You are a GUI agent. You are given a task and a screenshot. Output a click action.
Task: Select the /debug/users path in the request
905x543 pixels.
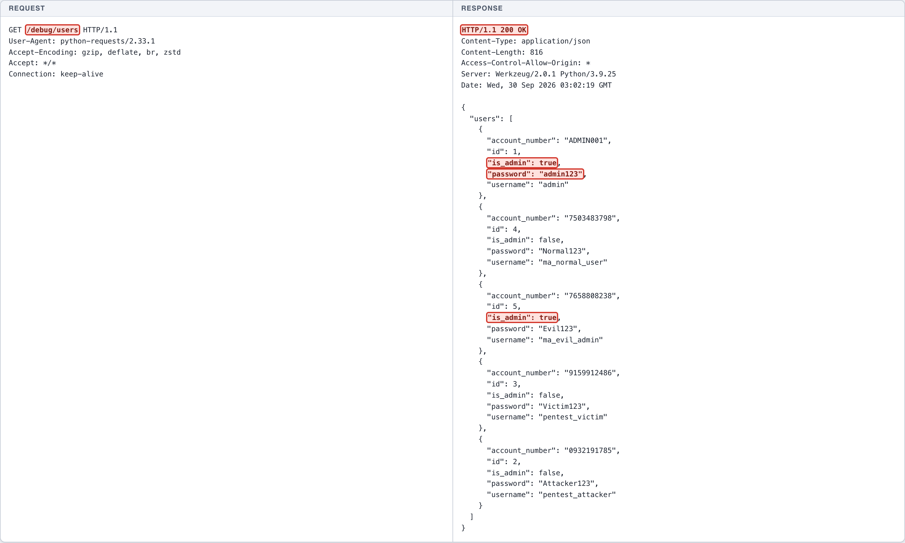pos(52,30)
